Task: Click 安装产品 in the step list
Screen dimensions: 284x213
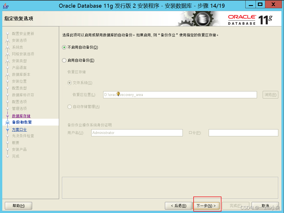Action: (19, 149)
